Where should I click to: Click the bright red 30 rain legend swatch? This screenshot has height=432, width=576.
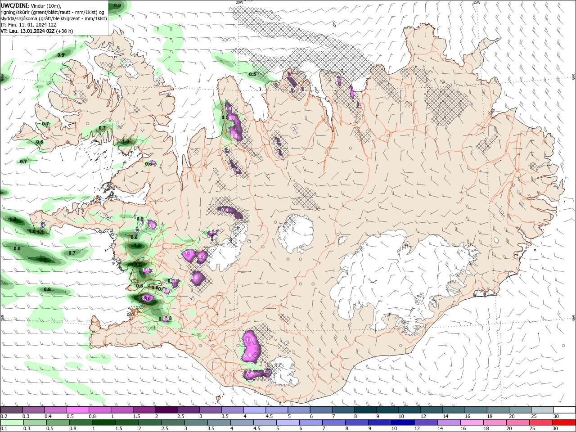(x=564, y=423)
